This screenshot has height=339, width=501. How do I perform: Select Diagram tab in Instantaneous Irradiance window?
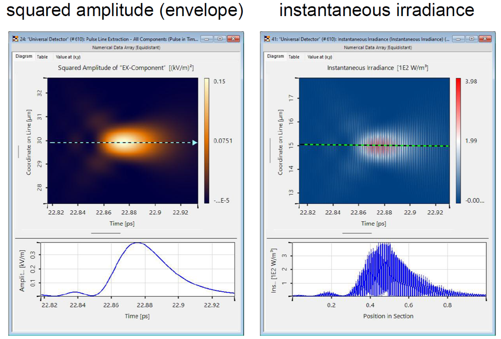point(275,57)
